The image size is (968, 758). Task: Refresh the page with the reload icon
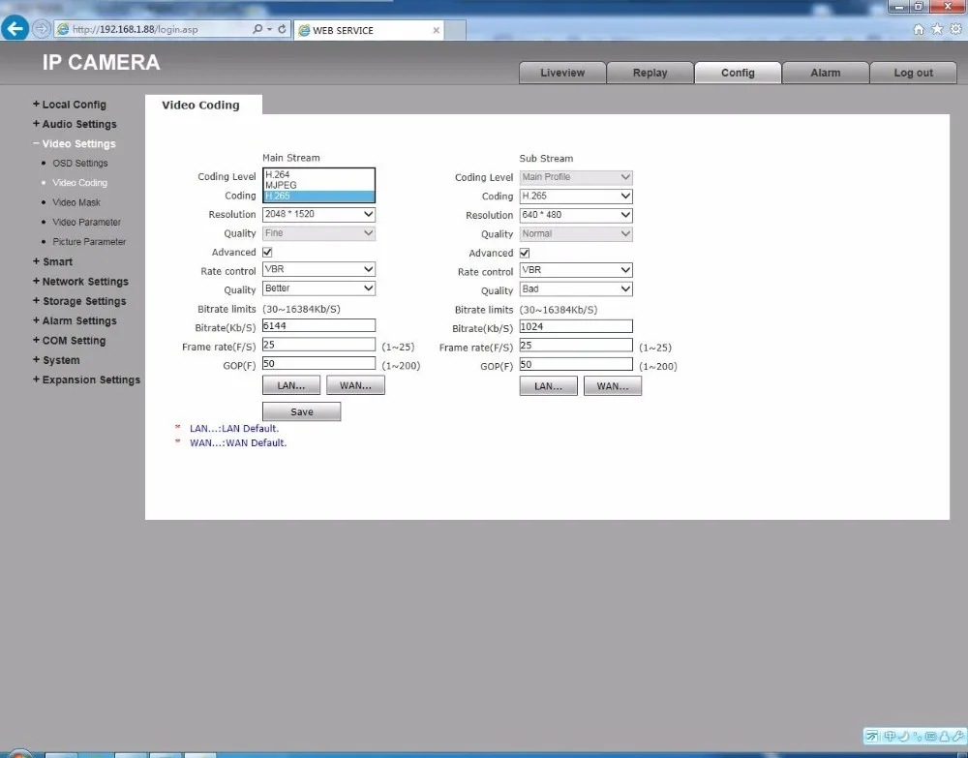click(x=282, y=28)
